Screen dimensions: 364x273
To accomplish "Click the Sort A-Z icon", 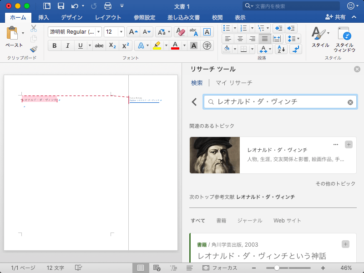I will pos(281,49).
